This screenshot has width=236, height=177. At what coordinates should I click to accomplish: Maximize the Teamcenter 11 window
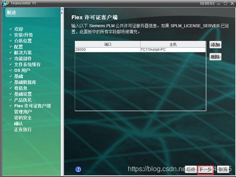click(x=225, y=3)
